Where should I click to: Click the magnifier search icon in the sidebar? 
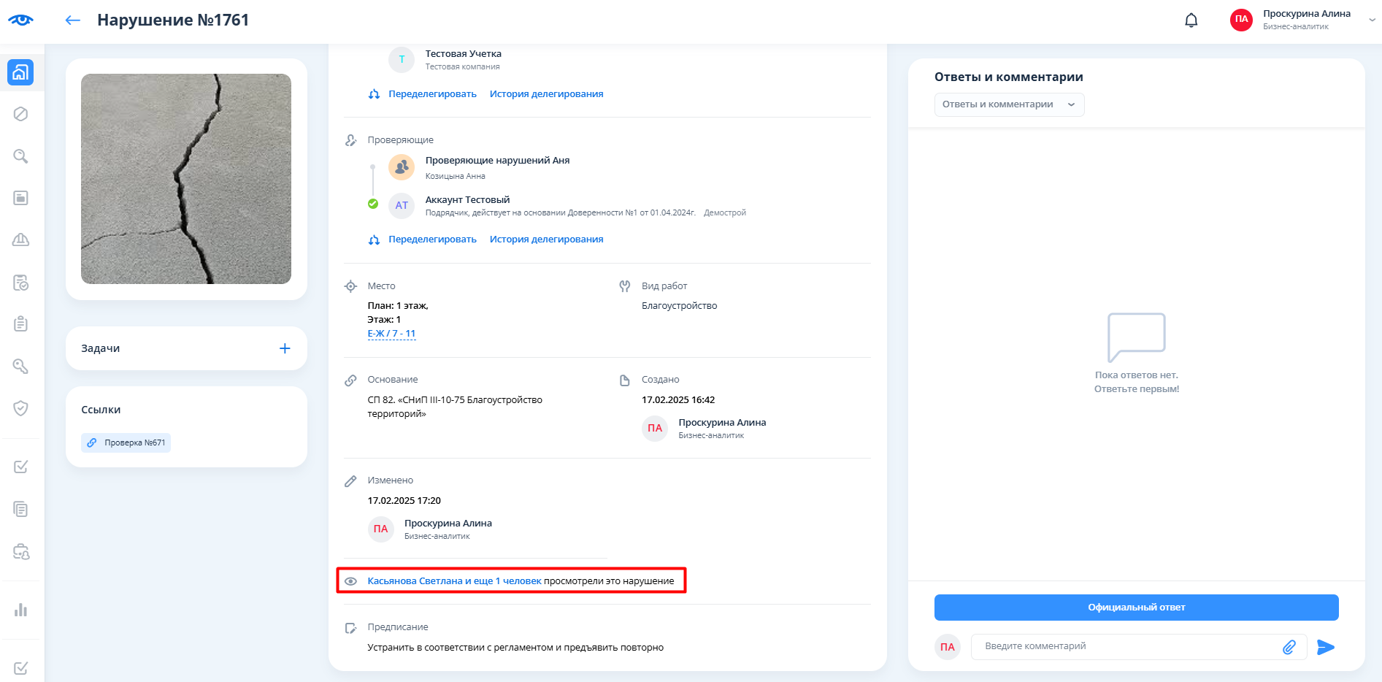tap(20, 156)
